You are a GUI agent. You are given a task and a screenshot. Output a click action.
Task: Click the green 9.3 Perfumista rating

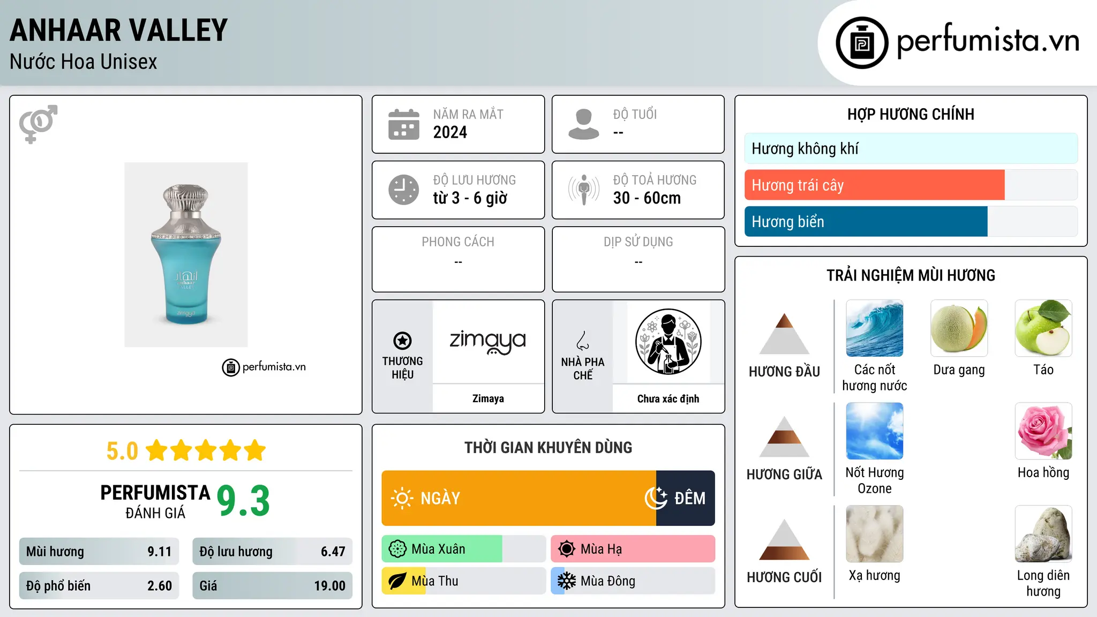(243, 501)
